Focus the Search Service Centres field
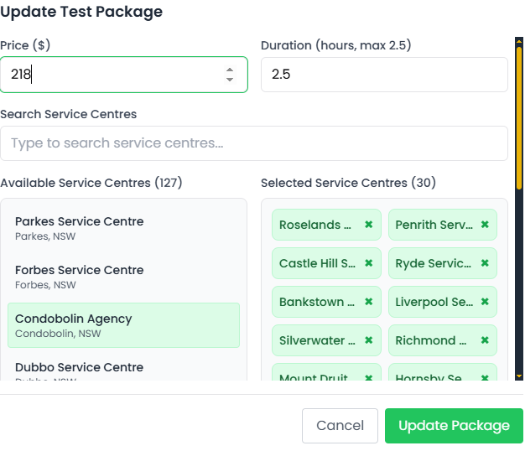 [254, 143]
